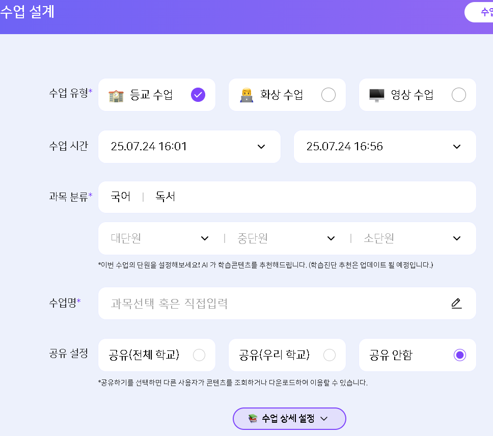The height and width of the screenshot is (436, 493).
Task: Click the 수업명 text input field
Action: [275, 304]
